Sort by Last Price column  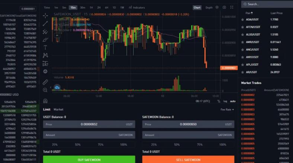pyautogui.click(x=277, y=13)
